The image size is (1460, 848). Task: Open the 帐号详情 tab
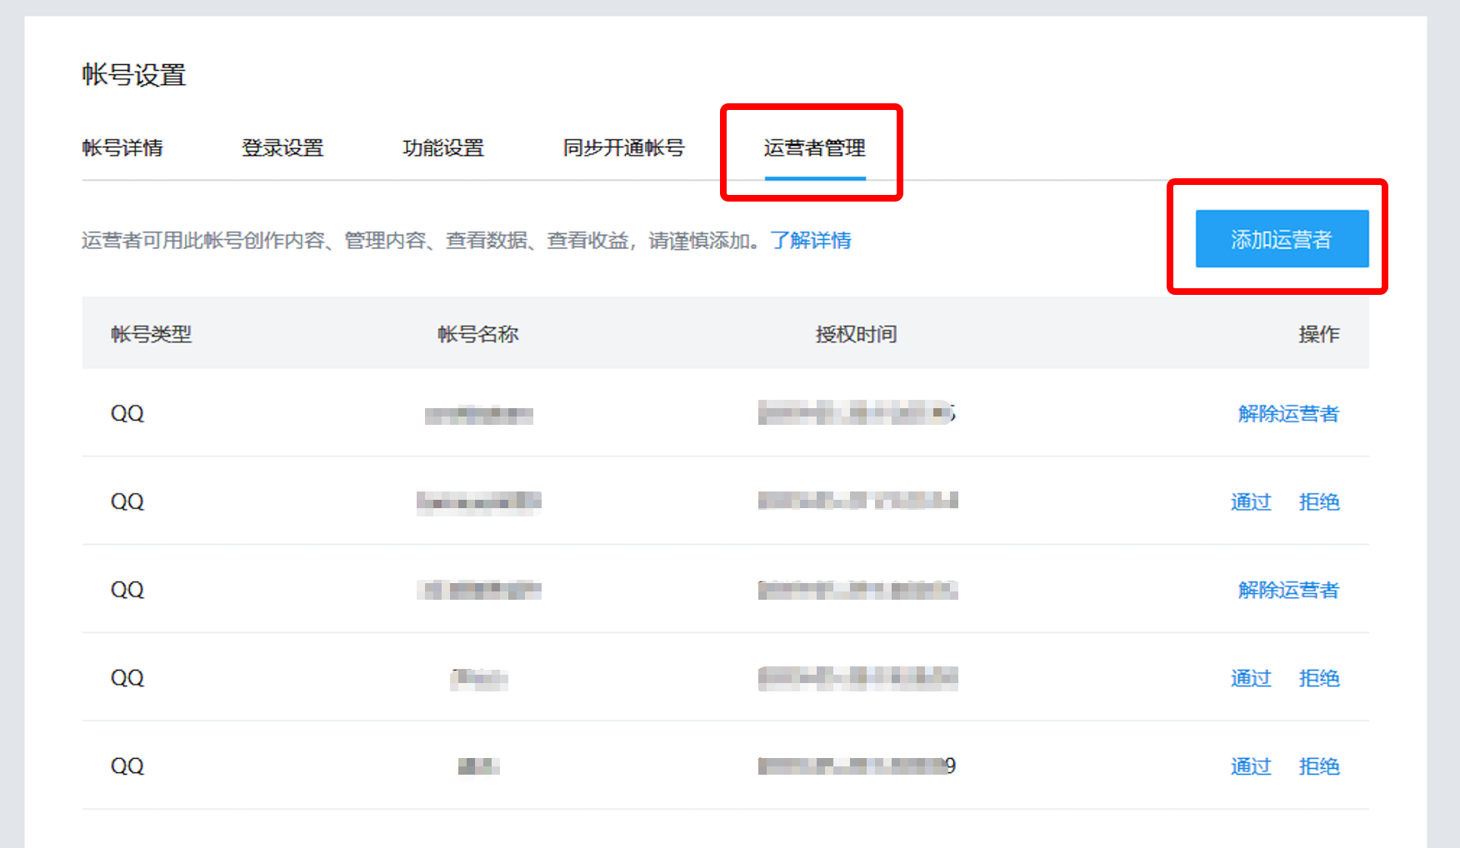(x=122, y=148)
